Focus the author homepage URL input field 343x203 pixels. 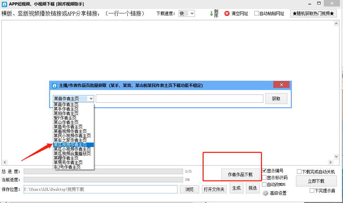pyautogui.click(x=179, y=99)
